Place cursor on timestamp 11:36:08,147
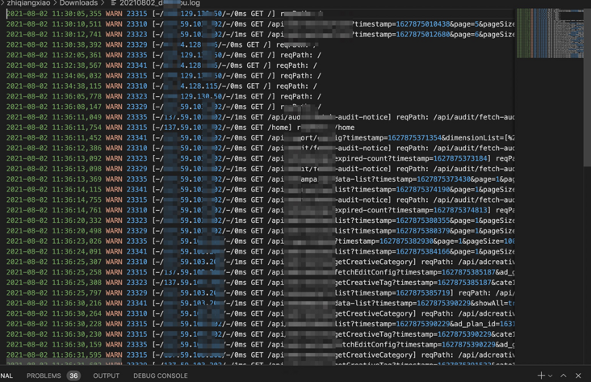Image resolution: width=591 pixels, height=382 pixels. pyautogui.click(x=77, y=107)
